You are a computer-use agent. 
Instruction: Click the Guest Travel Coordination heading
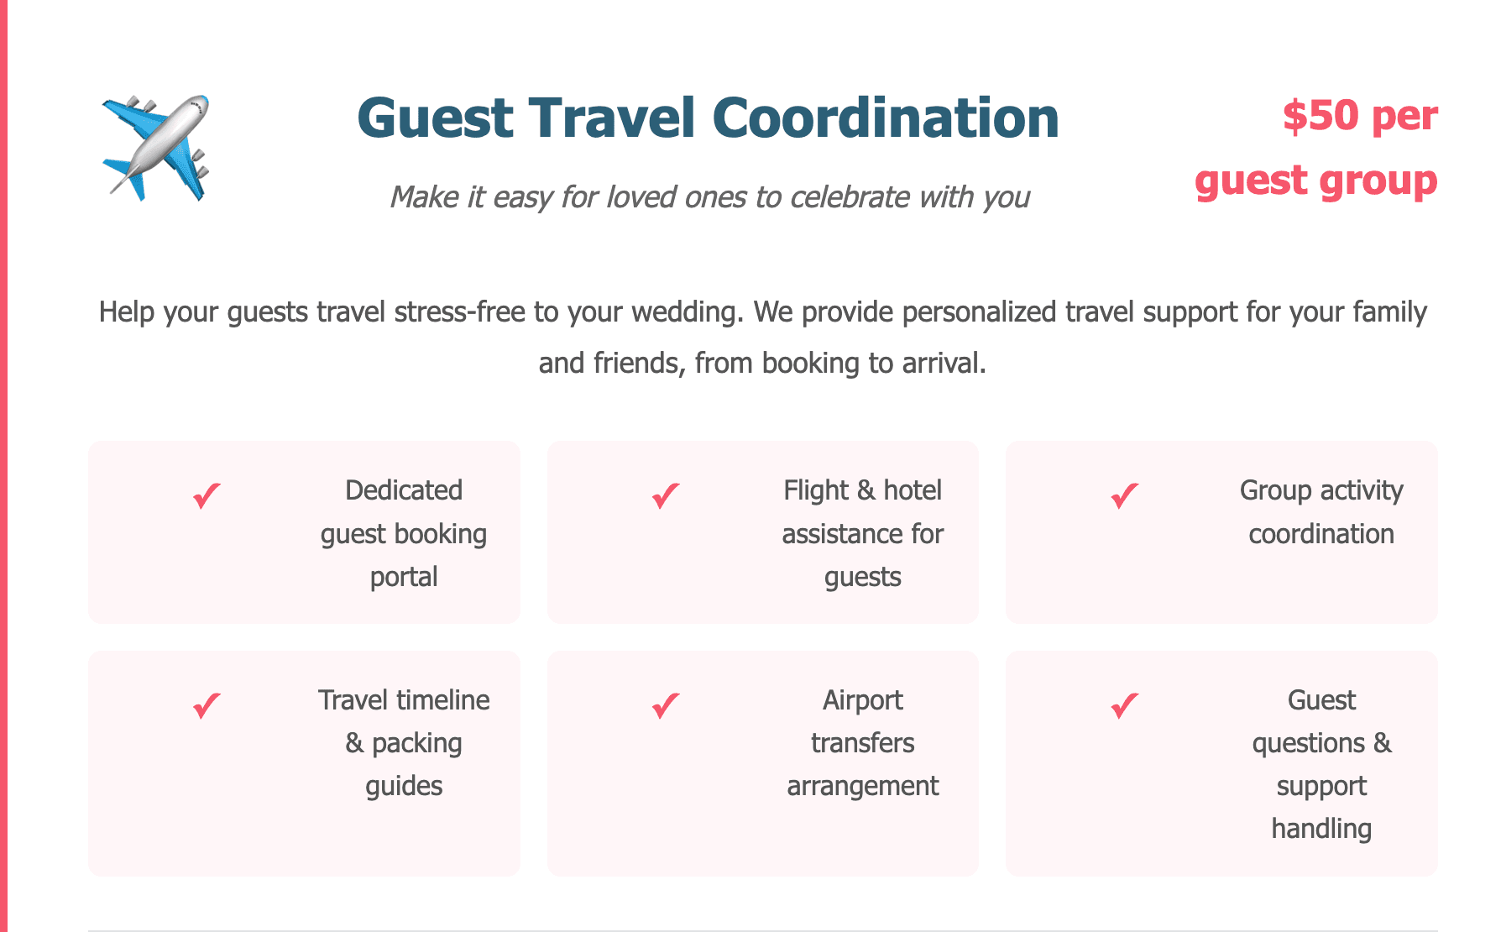tap(708, 118)
